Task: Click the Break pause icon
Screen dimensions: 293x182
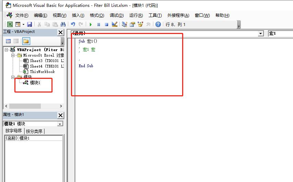Action: tap(99, 24)
